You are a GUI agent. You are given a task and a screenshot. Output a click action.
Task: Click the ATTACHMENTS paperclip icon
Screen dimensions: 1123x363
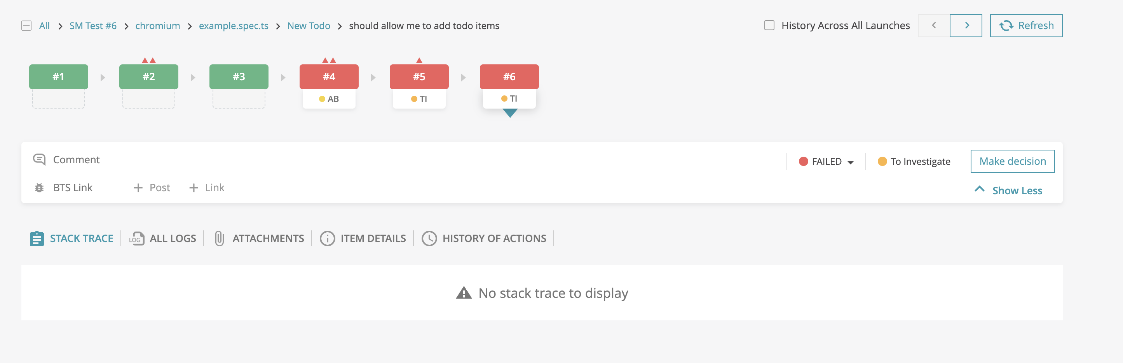pos(219,238)
